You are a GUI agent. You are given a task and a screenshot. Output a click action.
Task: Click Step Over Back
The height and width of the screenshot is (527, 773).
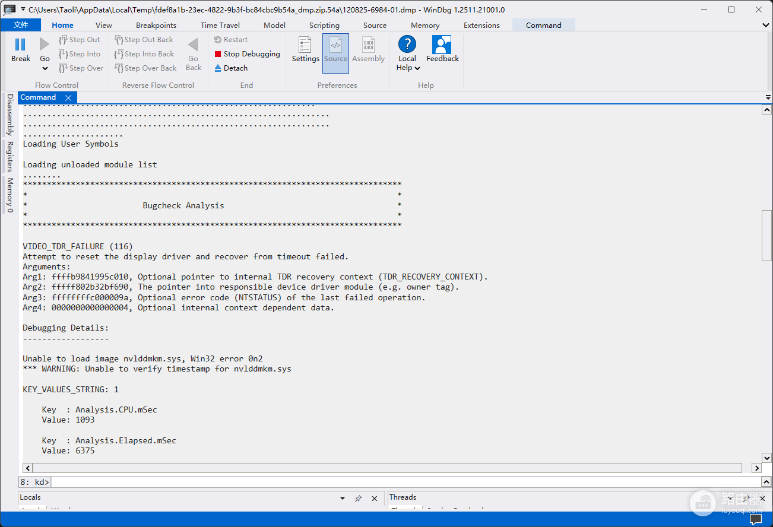pos(145,68)
